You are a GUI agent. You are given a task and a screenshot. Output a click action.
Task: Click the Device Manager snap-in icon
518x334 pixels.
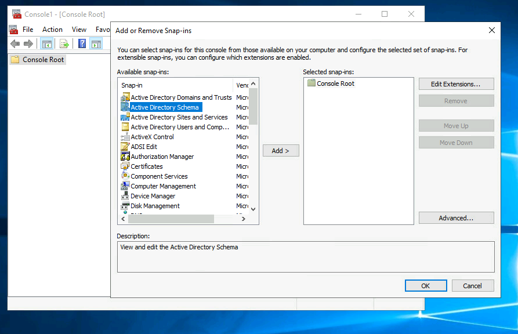[125, 196]
